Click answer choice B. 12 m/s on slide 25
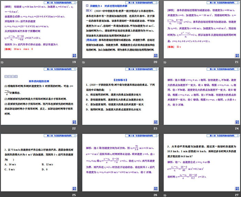The width and height of the screenshot is (241, 197). 48,164
